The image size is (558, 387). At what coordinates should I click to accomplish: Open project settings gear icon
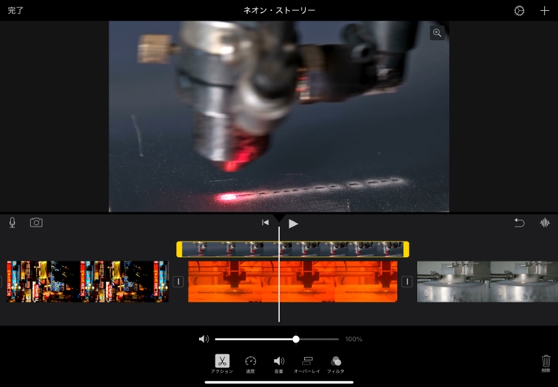(519, 11)
